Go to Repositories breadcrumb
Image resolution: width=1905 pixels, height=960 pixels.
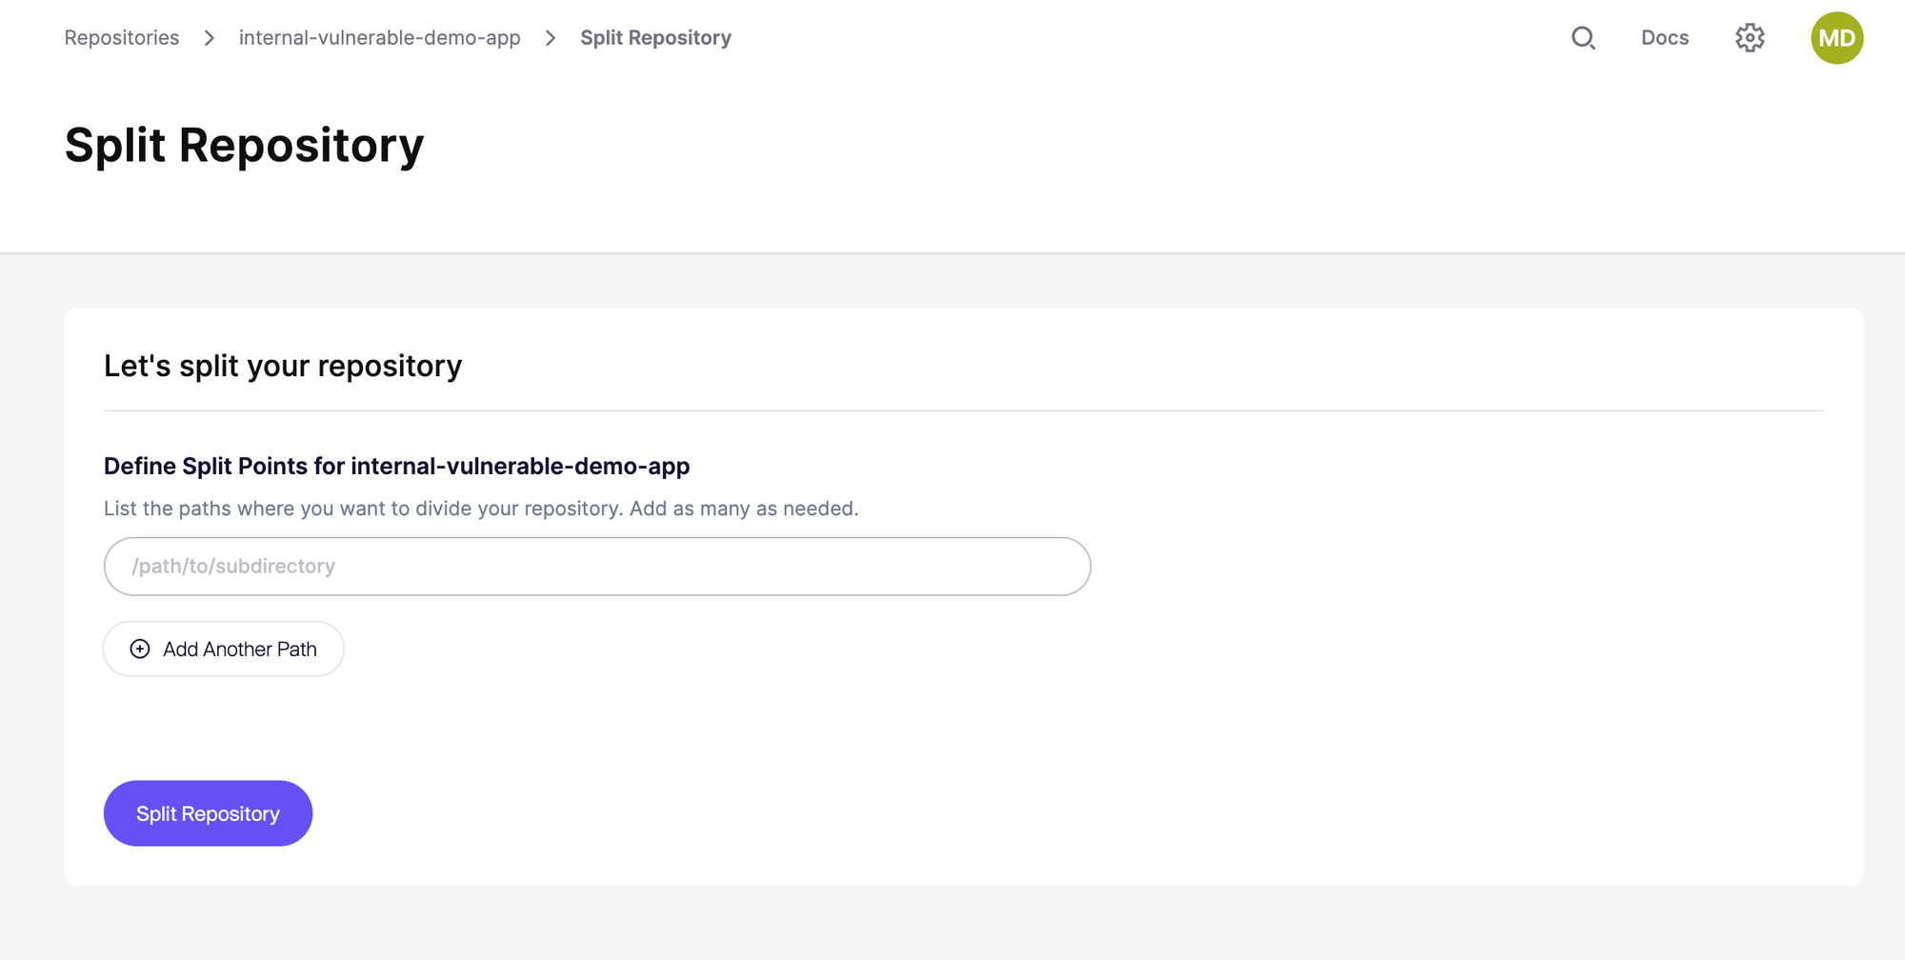(x=122, y=38)
